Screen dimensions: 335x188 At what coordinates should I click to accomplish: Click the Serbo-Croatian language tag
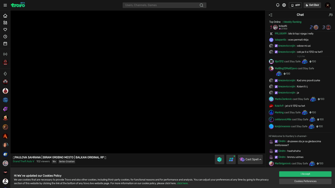(66, 161)
